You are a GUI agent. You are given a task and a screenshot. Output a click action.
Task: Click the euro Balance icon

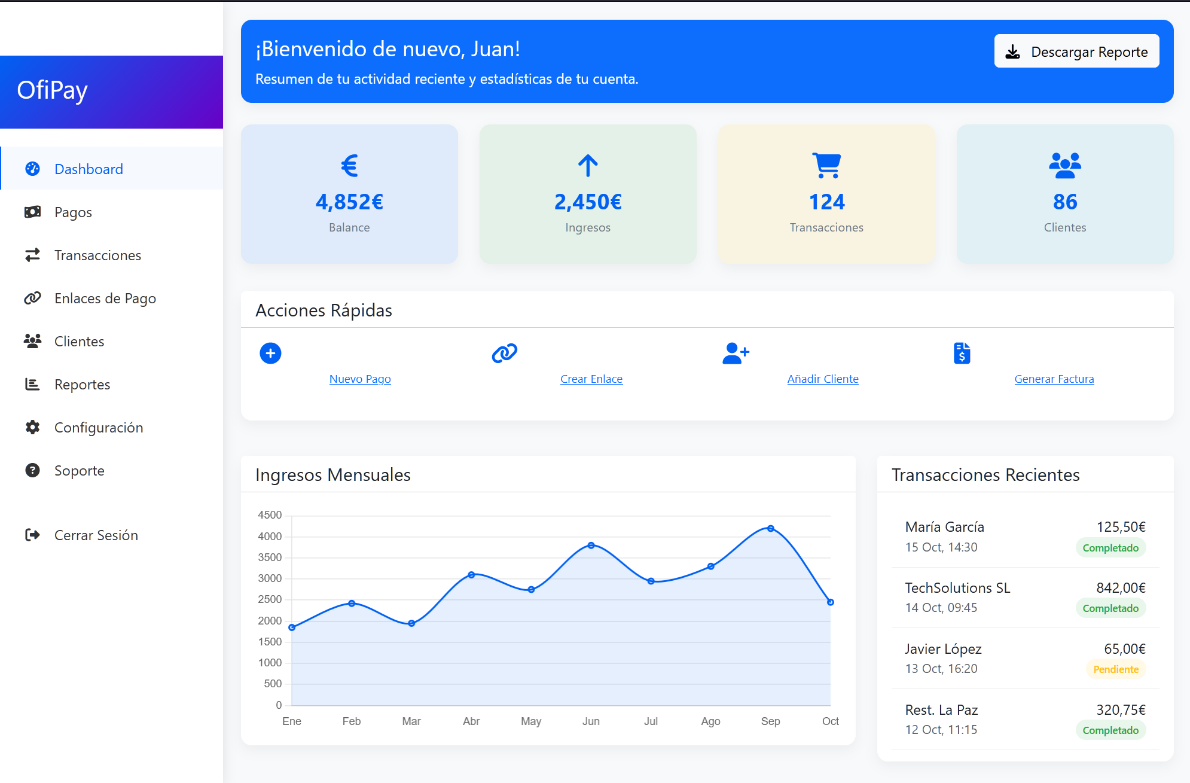349,166
